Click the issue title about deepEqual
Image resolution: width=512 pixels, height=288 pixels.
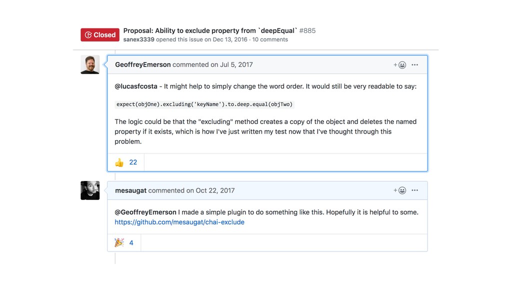(x=210, y=31)
